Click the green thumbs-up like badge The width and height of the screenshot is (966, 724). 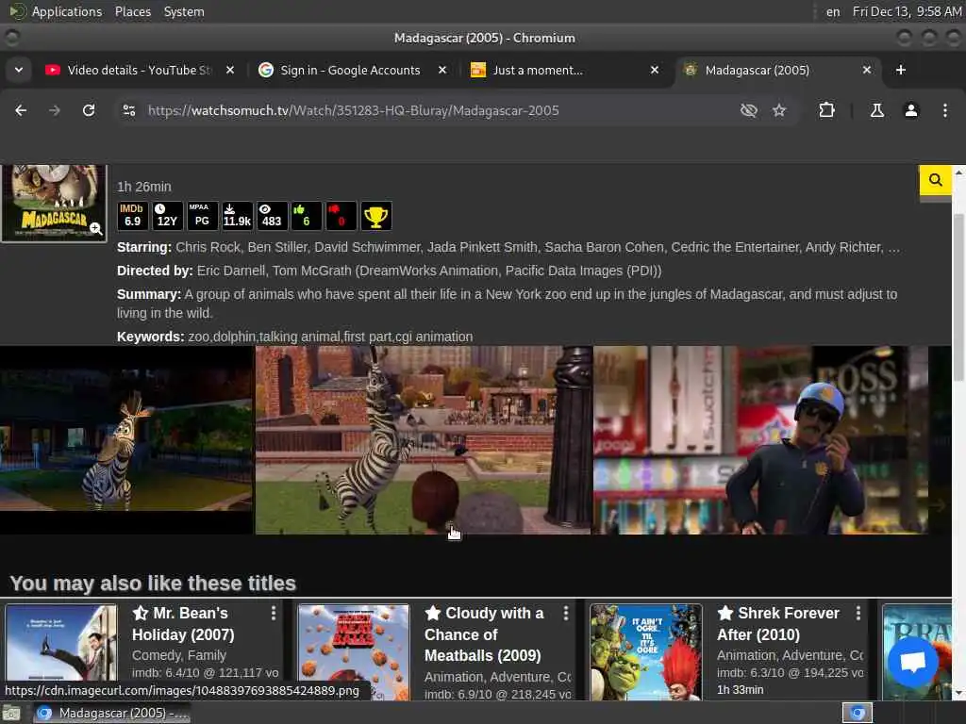point(307,216)
